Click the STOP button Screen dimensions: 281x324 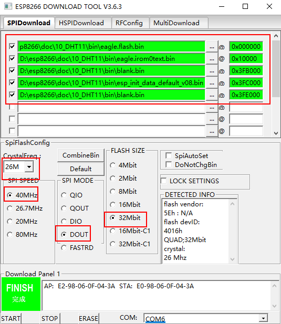(x=49, y=318)
